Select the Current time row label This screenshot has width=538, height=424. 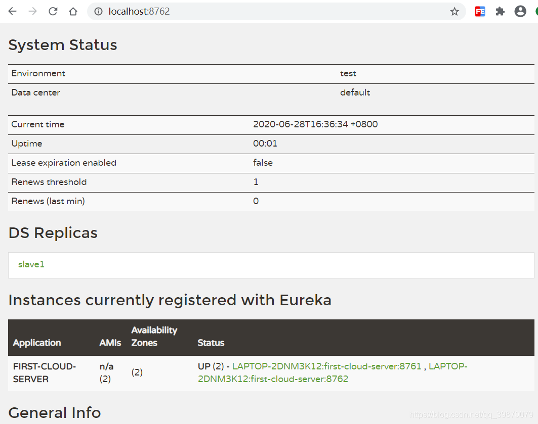click(x=38, y=124)
